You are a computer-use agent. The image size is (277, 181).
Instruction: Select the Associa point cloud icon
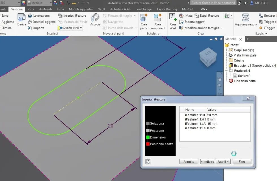click(x=96, y=18)
